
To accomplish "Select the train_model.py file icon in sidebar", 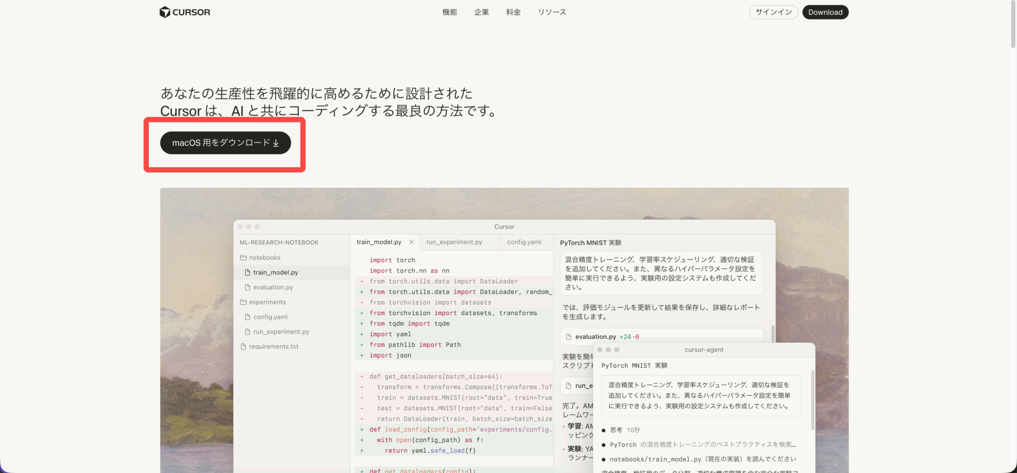I will click(247, 272).
